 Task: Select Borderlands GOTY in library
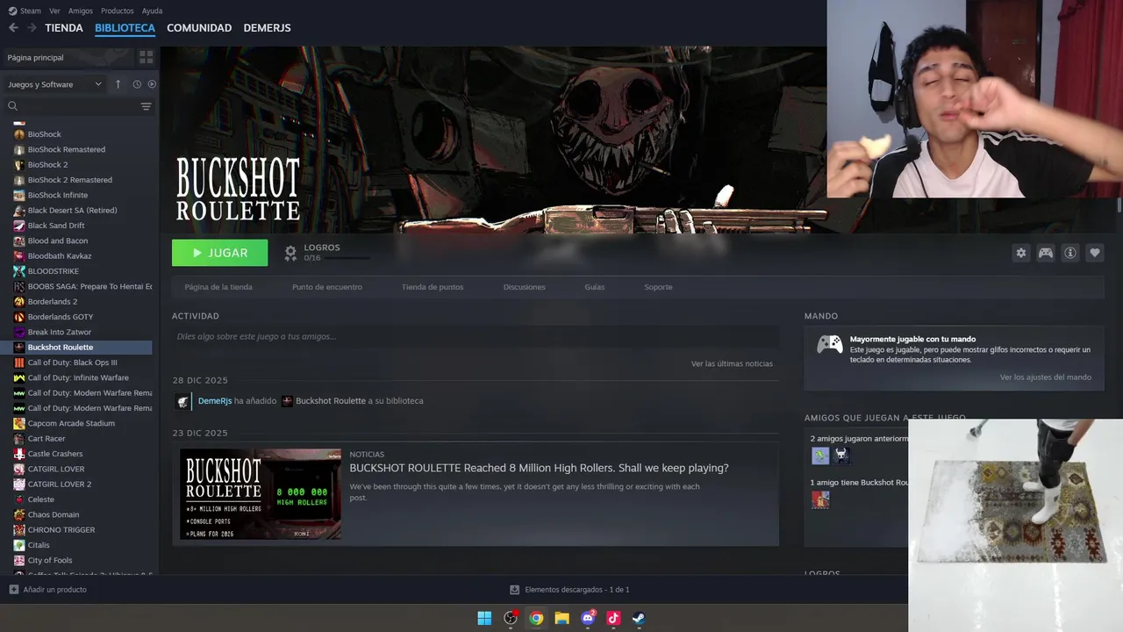click(61, 317)
